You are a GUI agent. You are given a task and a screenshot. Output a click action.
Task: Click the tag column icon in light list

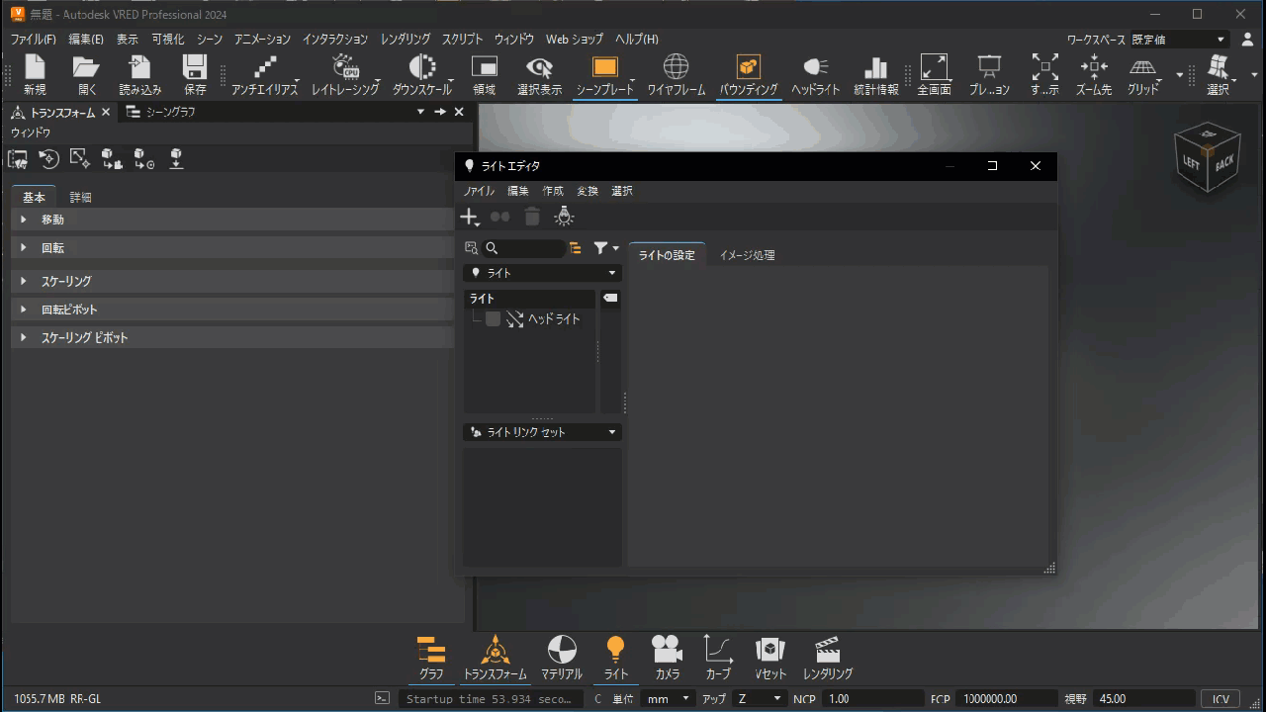(610, 298)
